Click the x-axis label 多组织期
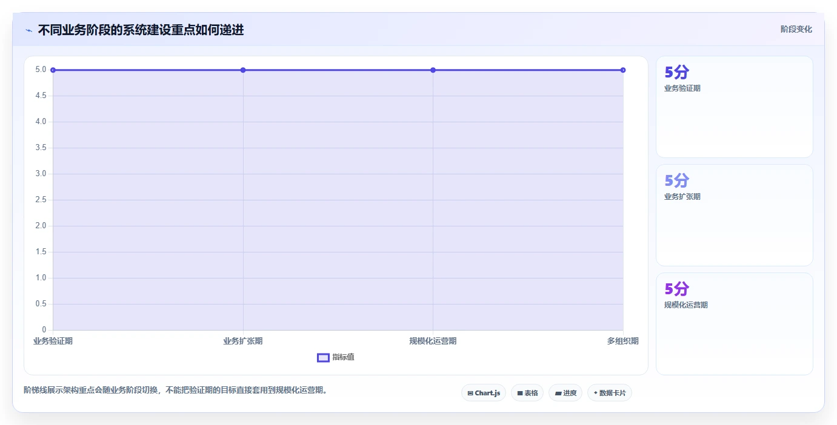The image size is (837, 425). coord(623,341)
